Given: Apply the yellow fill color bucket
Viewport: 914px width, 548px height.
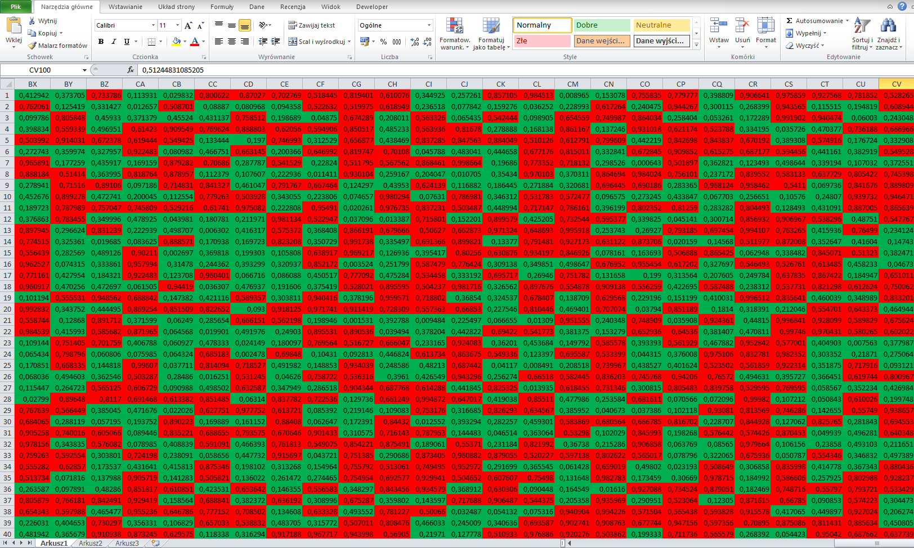Looking at the screenshot, I should tap(176, 42).
